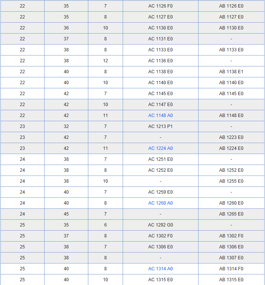Click the AC 1302 F0 cell
Image resolution: width=265 pixels, height=285 pixels.
pos(160,236)
